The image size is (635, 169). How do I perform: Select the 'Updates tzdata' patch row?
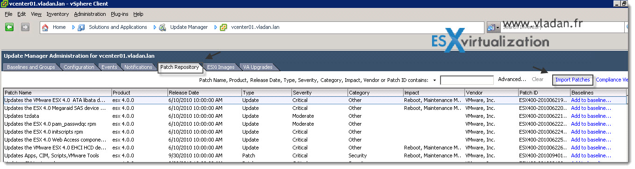point(314,116)
